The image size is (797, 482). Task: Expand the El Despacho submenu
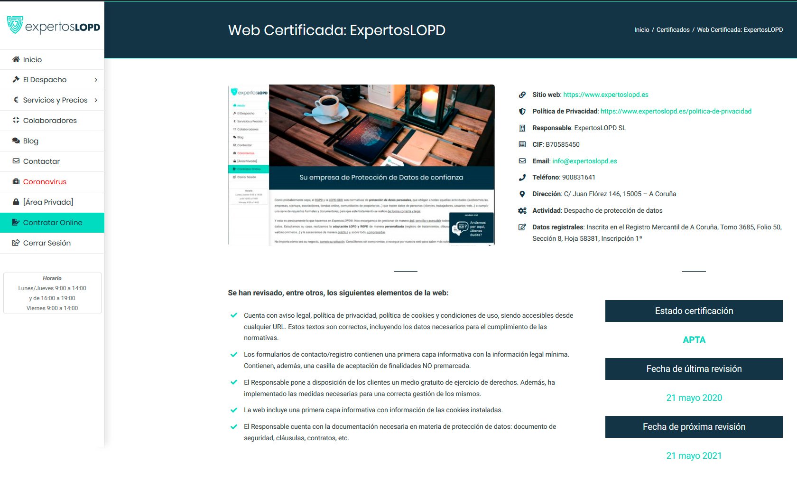(96, 80)
